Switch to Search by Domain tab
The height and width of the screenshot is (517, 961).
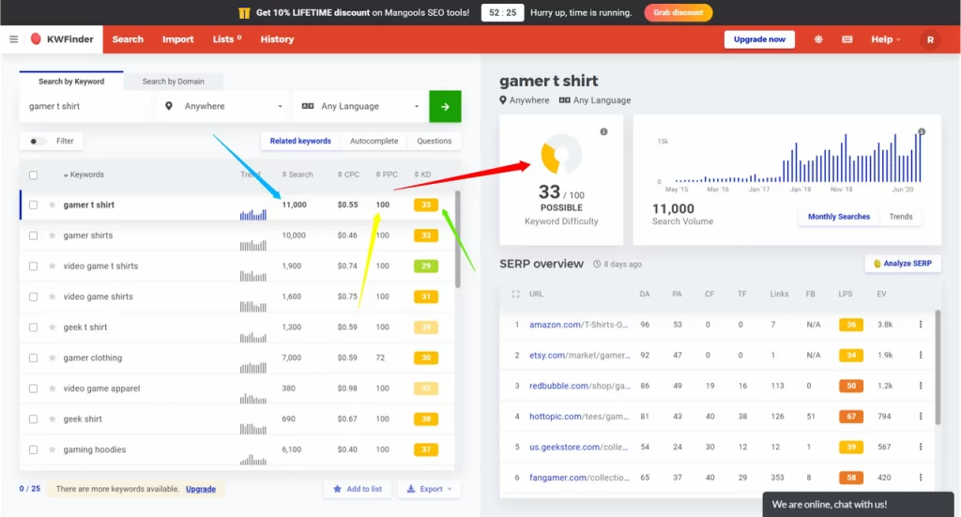point(174,82)
